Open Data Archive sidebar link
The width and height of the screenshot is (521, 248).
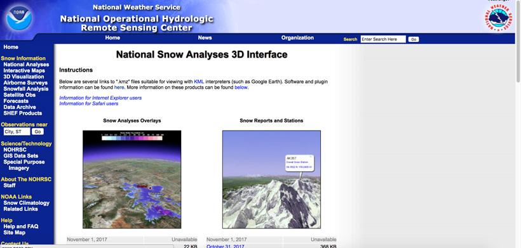pyautogui.click(x=20, y=107)
